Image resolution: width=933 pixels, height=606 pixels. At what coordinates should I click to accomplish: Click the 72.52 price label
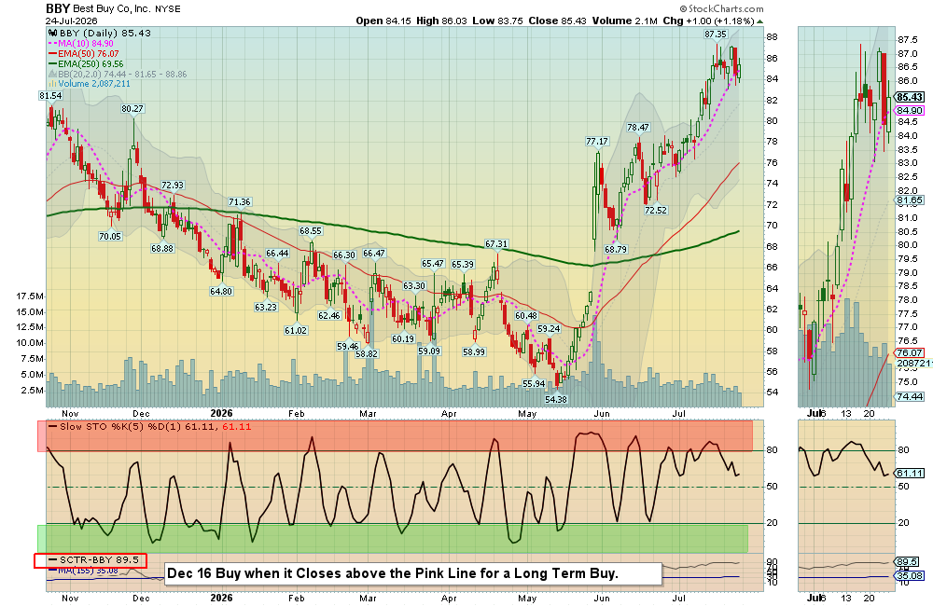pos(656,210)
